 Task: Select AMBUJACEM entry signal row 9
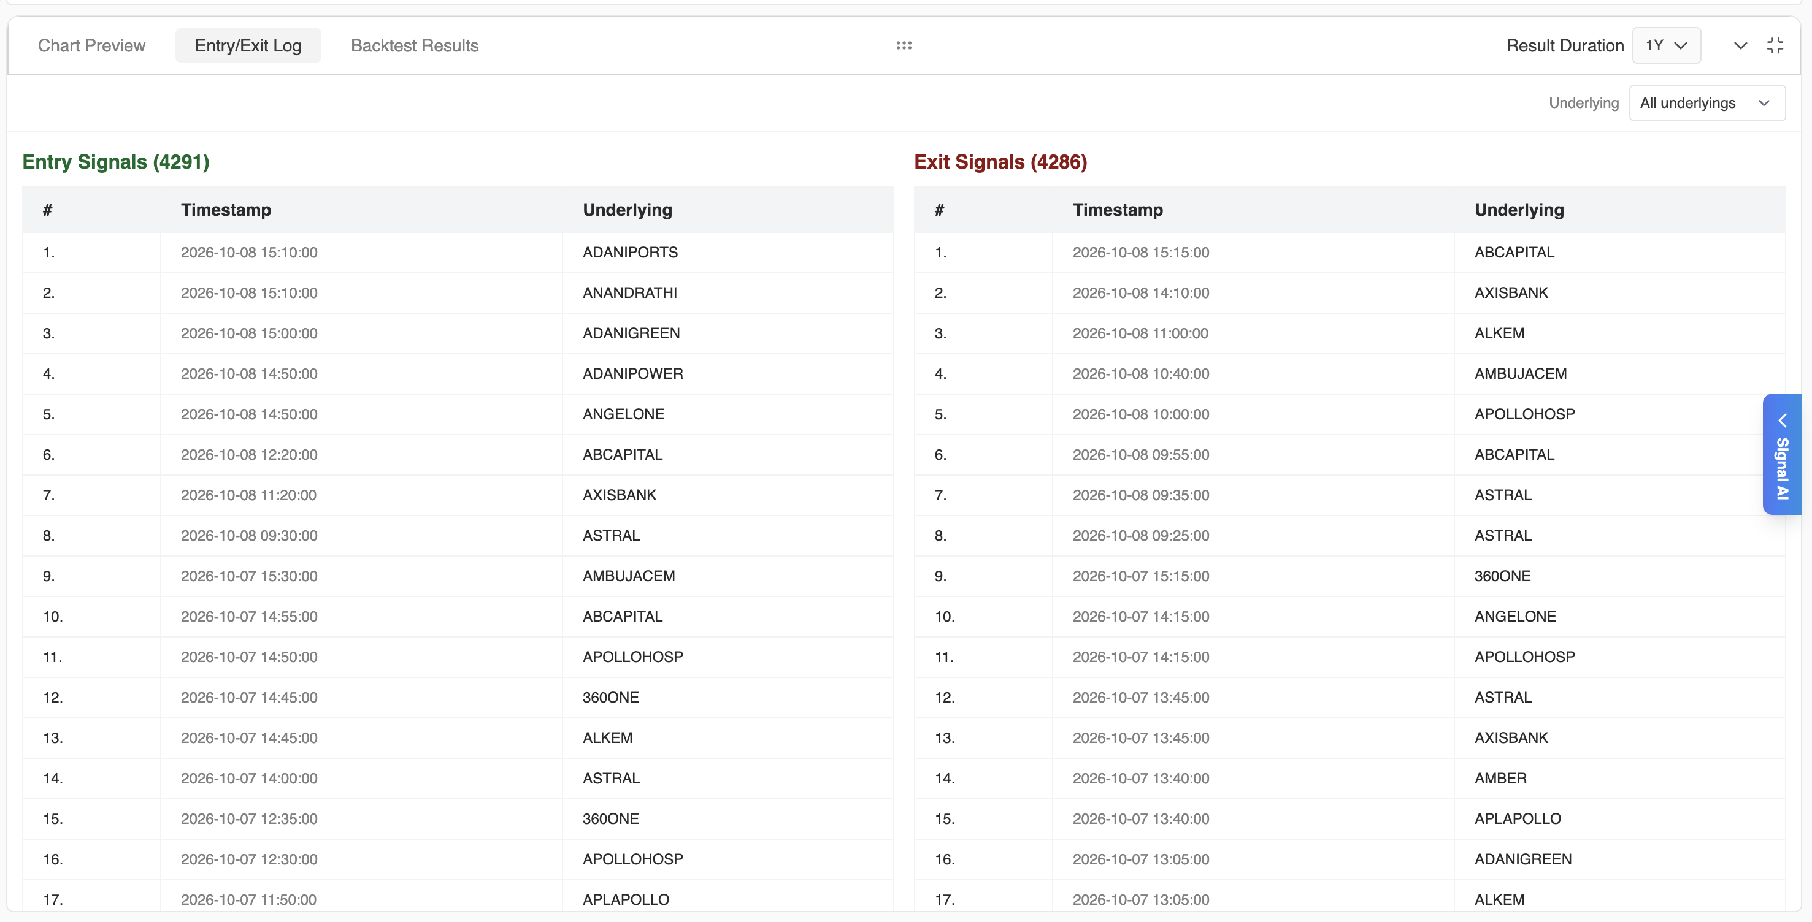point(458,576)
